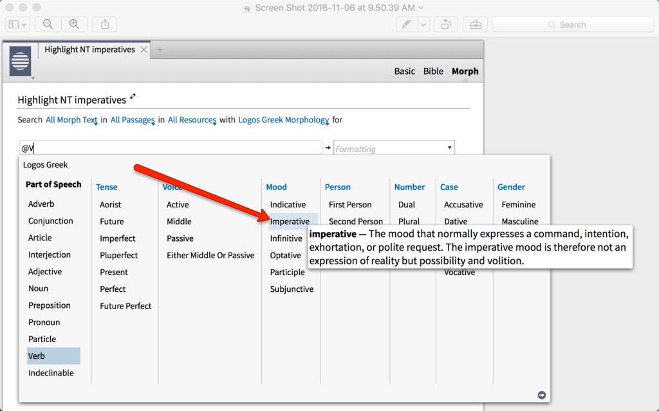
Task: Show the markup toolbox
Action: point(476,24)
